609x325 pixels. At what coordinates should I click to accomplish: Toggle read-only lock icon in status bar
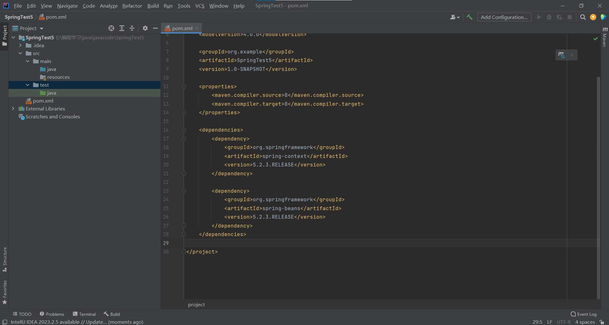(x=602, y=322)
